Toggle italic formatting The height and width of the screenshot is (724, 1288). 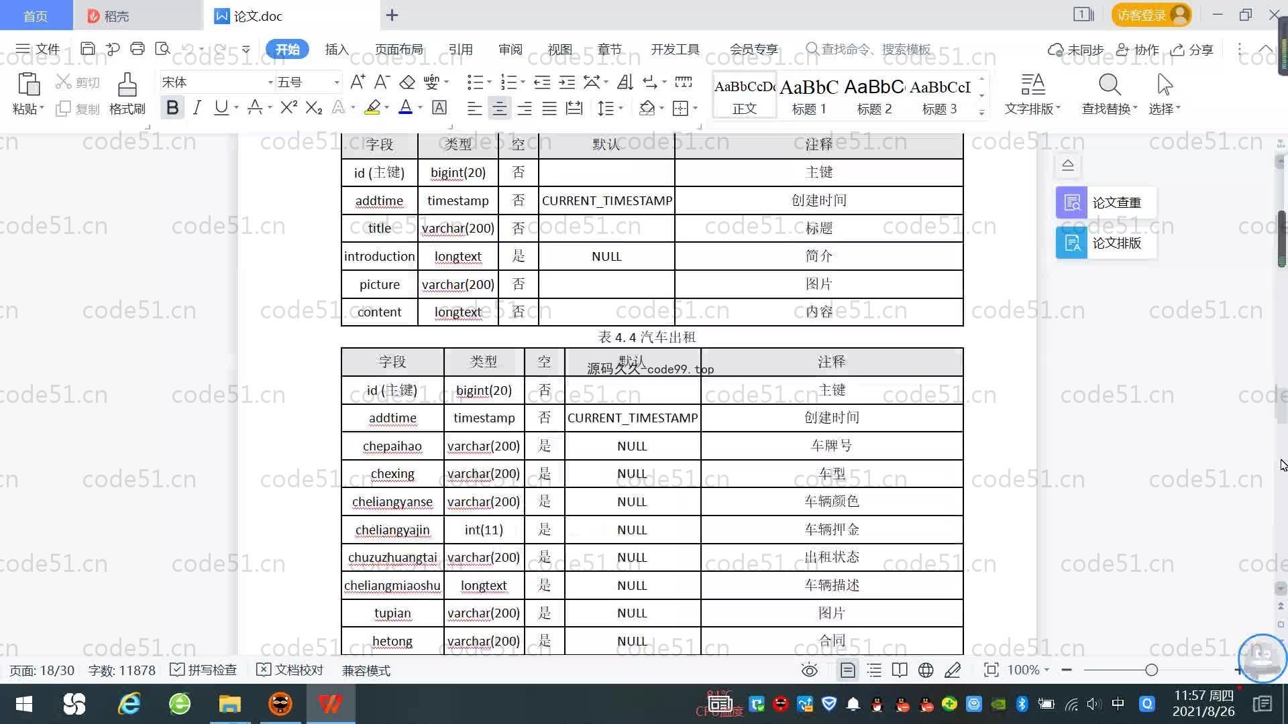click(197, 108)
